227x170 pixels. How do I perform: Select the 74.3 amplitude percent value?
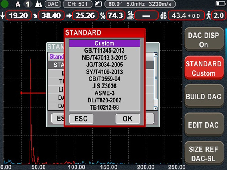pyautogui.click(x=116, y=15)
